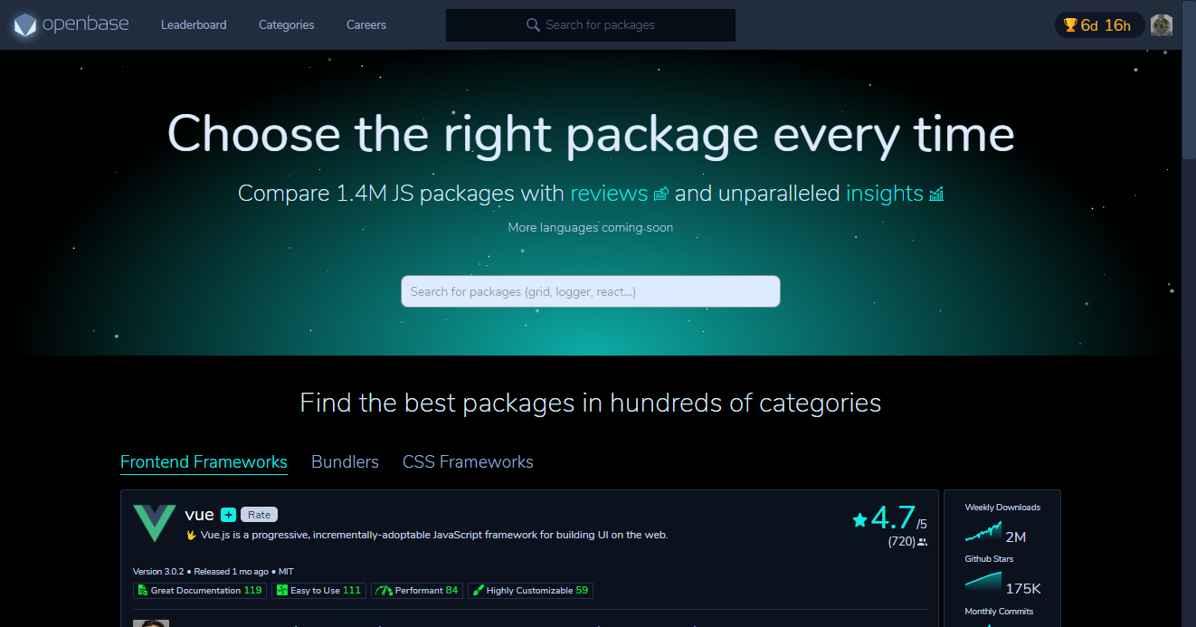Screen dimensions: 1196x627
Task: Click 'Version 3.0.2' text
Action: 158,572
